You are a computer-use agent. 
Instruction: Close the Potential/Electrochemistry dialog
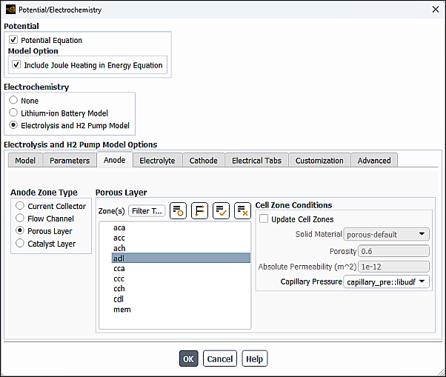(x=436, y=10)
